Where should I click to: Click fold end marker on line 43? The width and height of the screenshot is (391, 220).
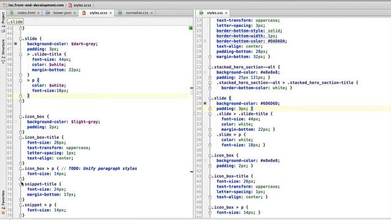click(20, 28)
